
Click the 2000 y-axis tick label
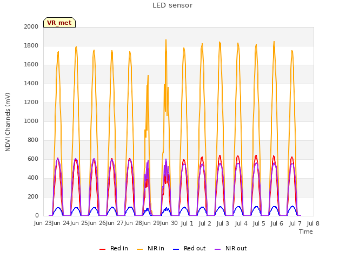point(31,26)
